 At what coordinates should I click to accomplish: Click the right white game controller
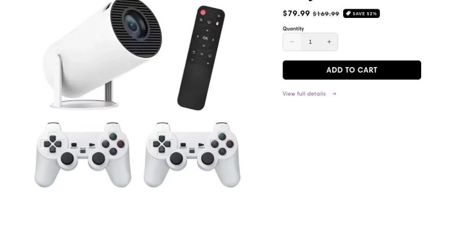[192, 155]
